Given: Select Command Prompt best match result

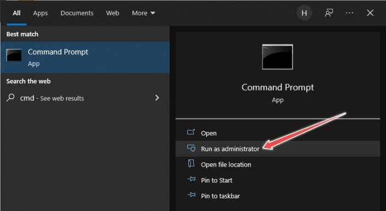Looking at the screenshot, I should (85, 57).
